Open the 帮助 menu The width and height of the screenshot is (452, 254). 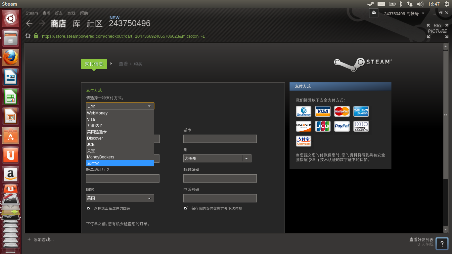coord(84,13)
